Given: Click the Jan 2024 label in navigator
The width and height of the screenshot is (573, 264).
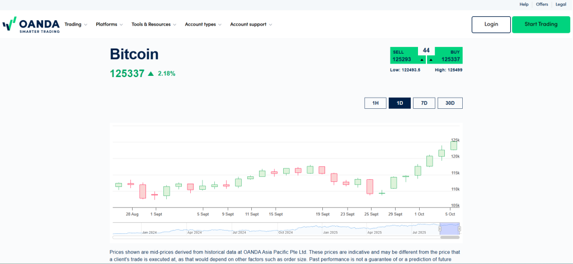Looking at the screenshot, I should coord(150,232).
